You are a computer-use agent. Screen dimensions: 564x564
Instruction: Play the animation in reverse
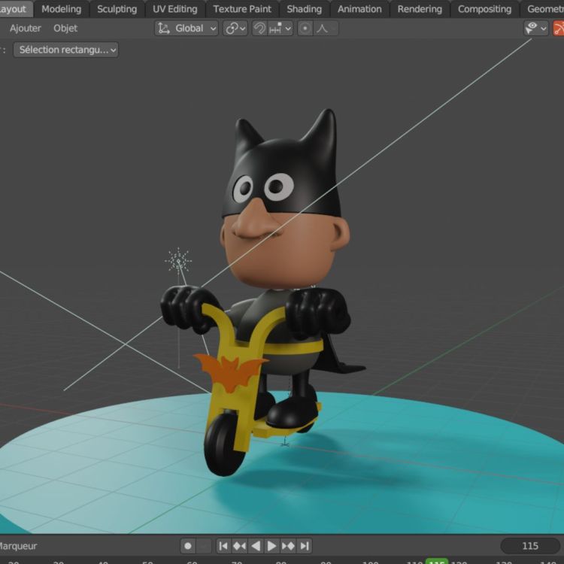point(256,546)
